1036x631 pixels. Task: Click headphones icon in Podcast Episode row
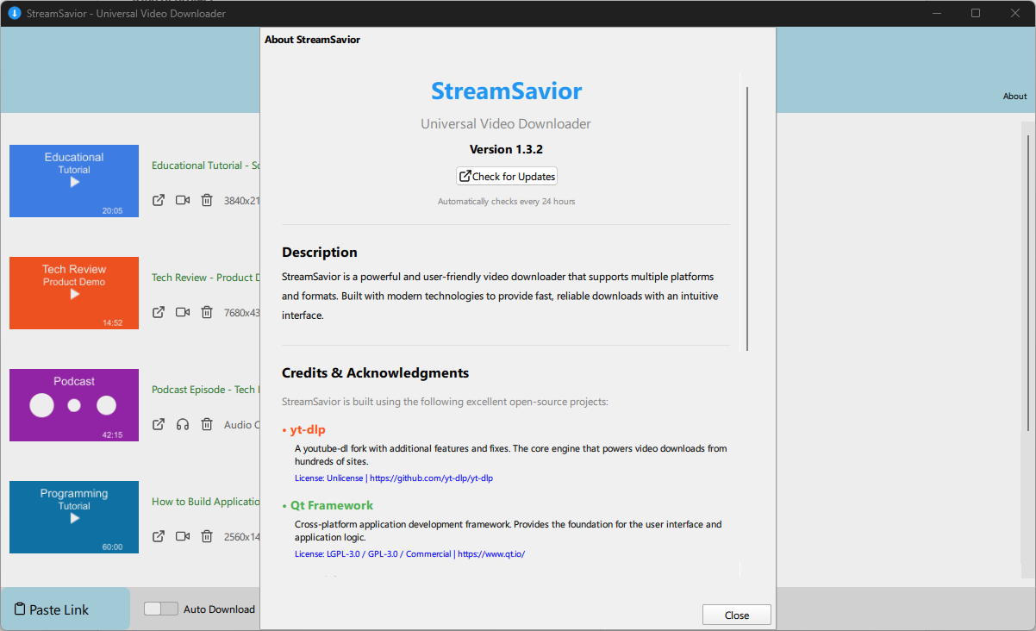pos(183,424)
